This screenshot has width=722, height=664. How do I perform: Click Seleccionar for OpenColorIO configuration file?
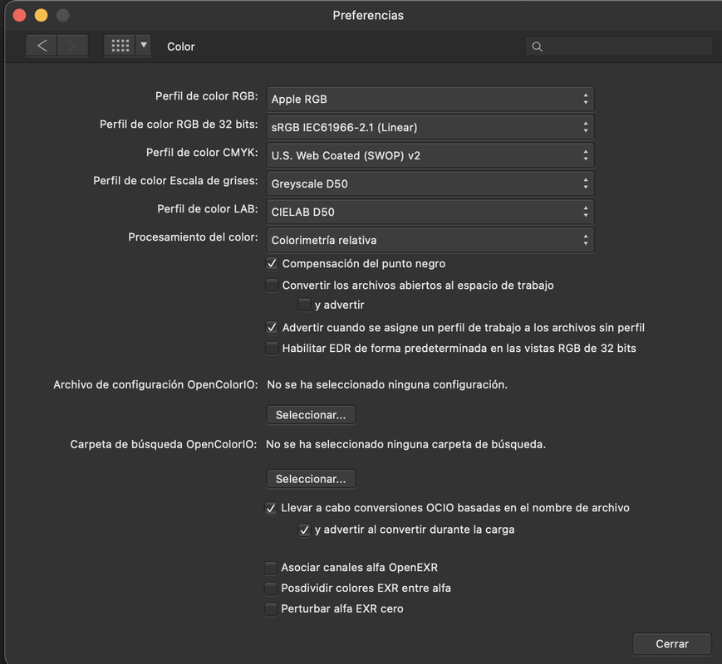(311, 415)
